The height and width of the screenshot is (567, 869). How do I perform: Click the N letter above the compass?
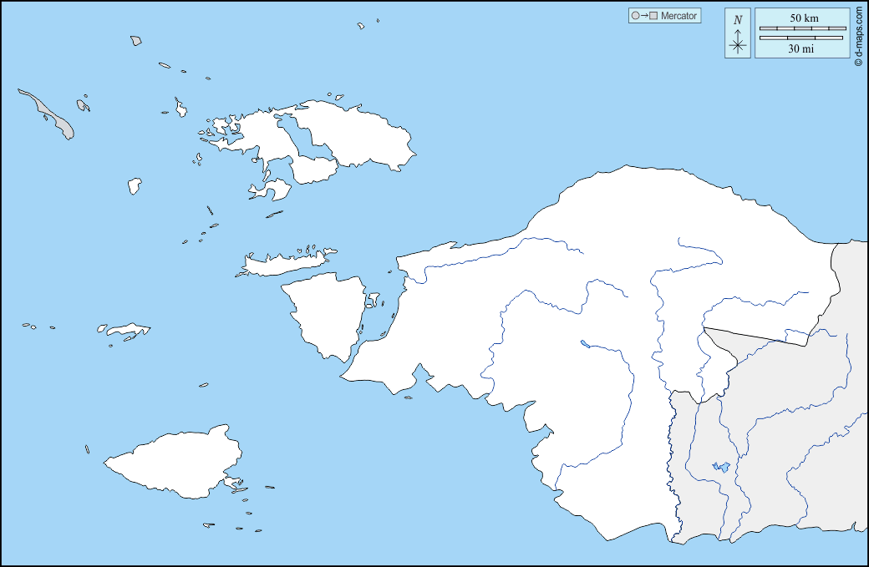(x=738, y=20)
